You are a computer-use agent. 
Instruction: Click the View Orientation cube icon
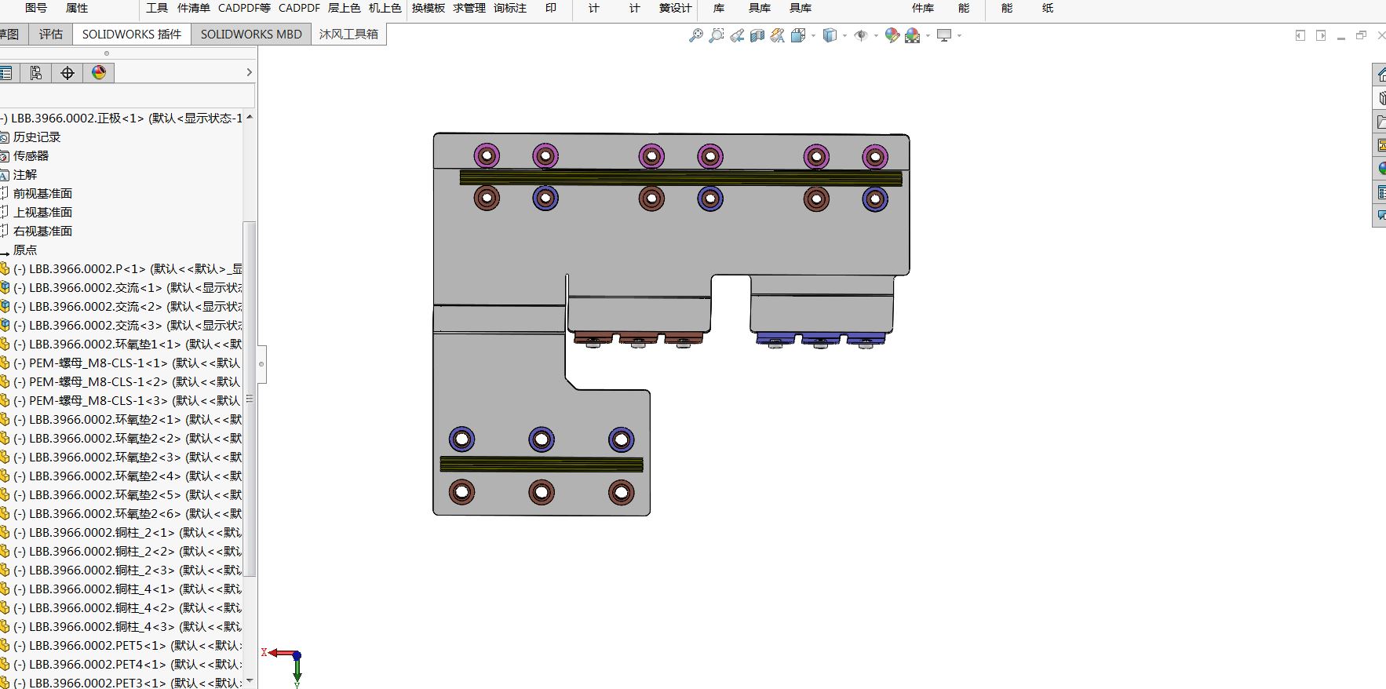(798, 35)
